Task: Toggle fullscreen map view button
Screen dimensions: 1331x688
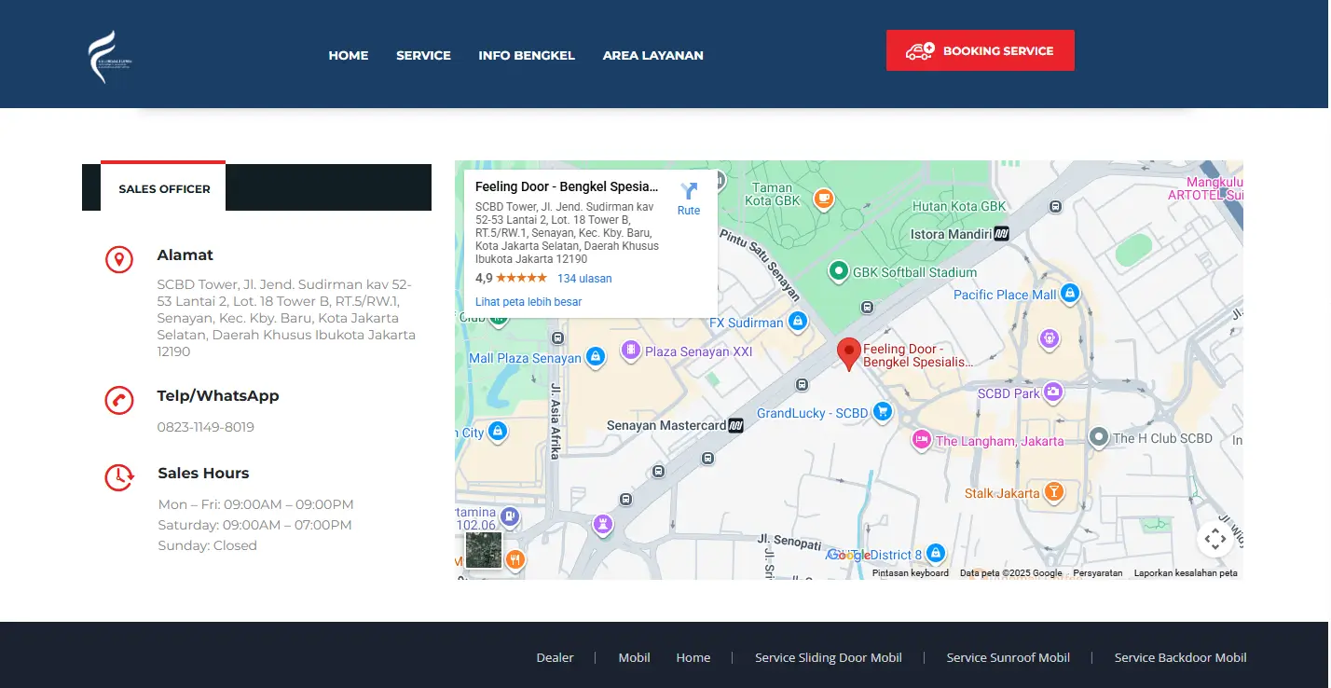Action: (x=1214, y=538)
